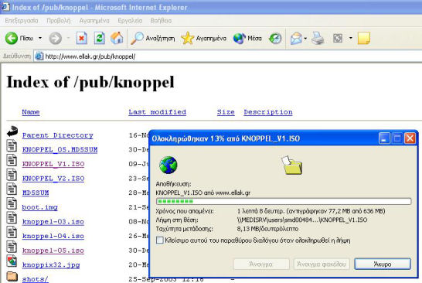The image size is (422, 283).
Task: Expand the Mail dropdown arrow
Action: coord(305,38)
